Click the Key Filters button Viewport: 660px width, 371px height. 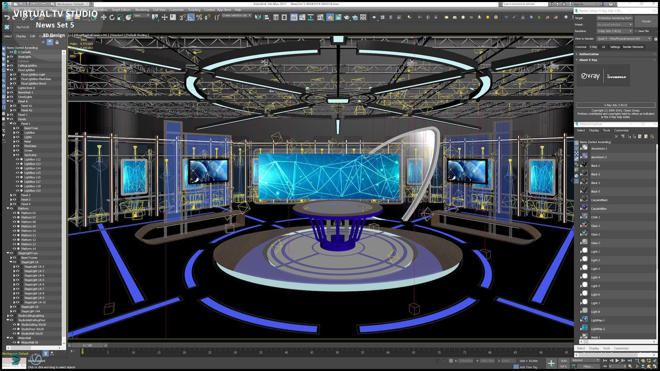588,367
